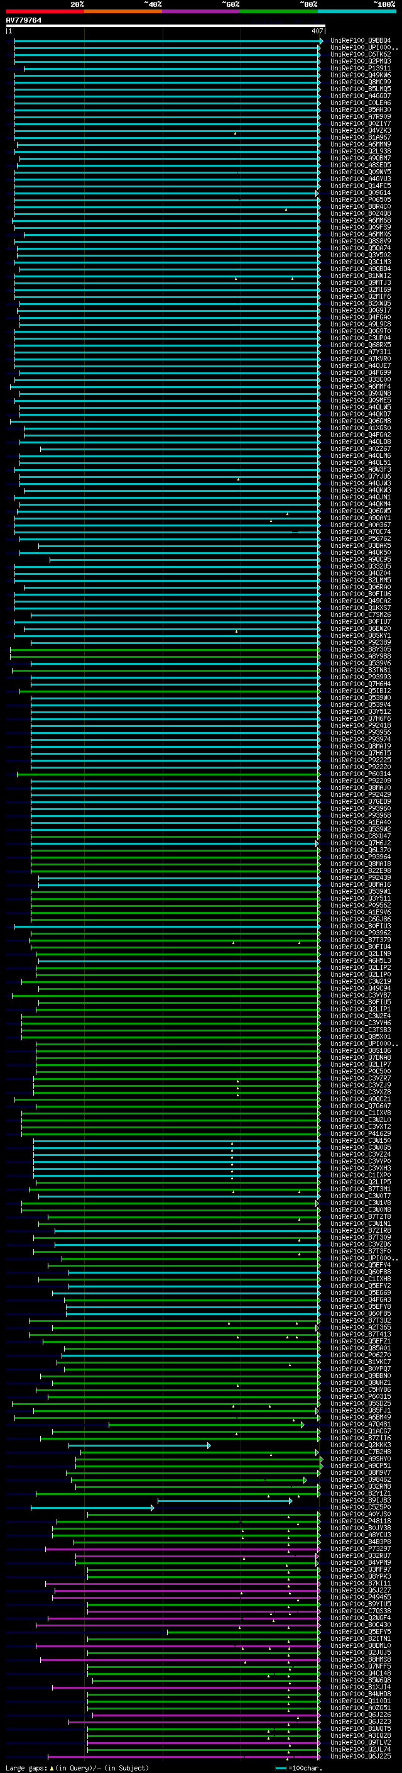This screenshot has width=402, height=1773.
Task: Select hit label UniRef100_C3W150
Action: pos(360,1140)
